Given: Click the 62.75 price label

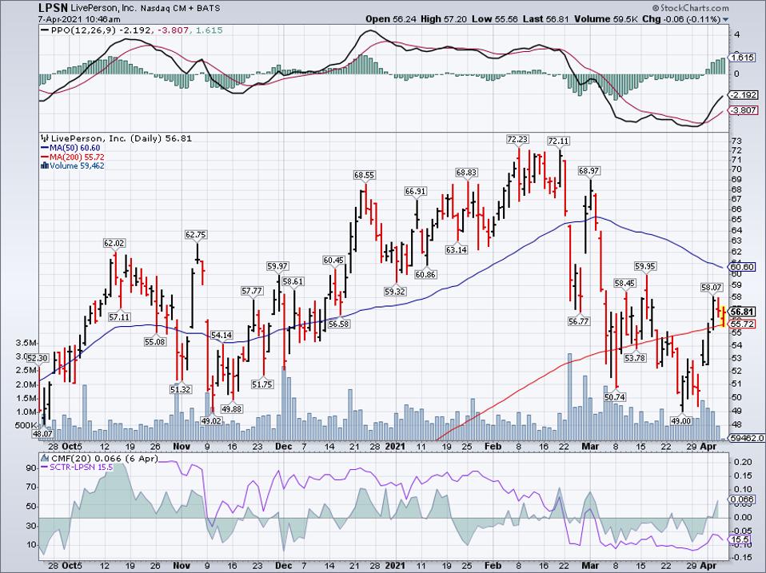Looking at the screenshot, I should point(195,235).
